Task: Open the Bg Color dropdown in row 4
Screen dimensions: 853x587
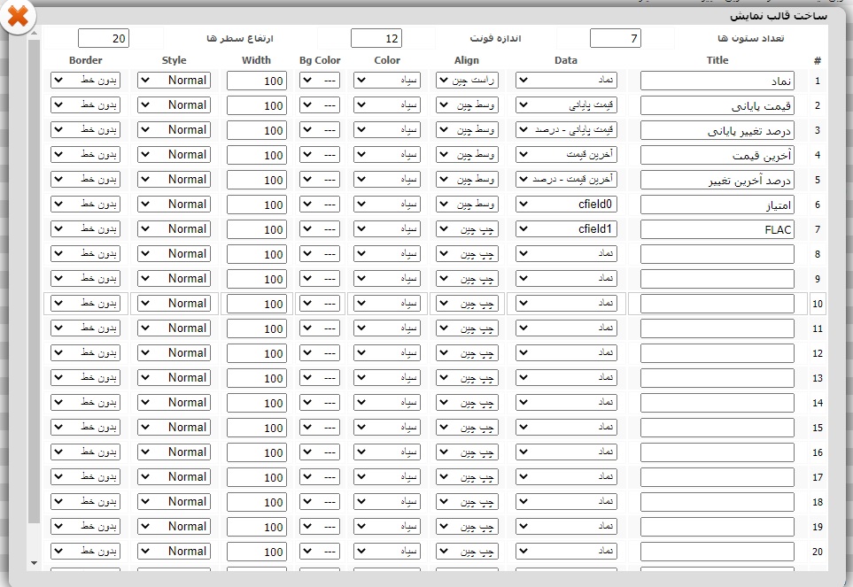Action: click(x=320, y=154)
